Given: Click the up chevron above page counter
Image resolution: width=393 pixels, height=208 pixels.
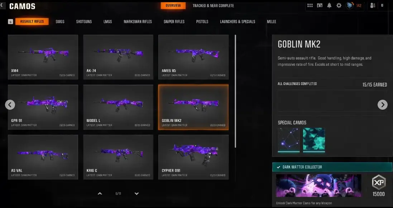Looking at the screenshot, I should tap(100, 193).
